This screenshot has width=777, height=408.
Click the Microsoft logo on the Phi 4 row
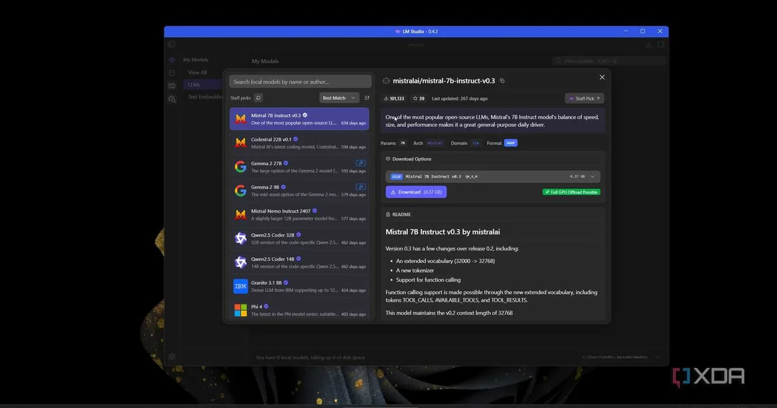click(x=241, y=310)
